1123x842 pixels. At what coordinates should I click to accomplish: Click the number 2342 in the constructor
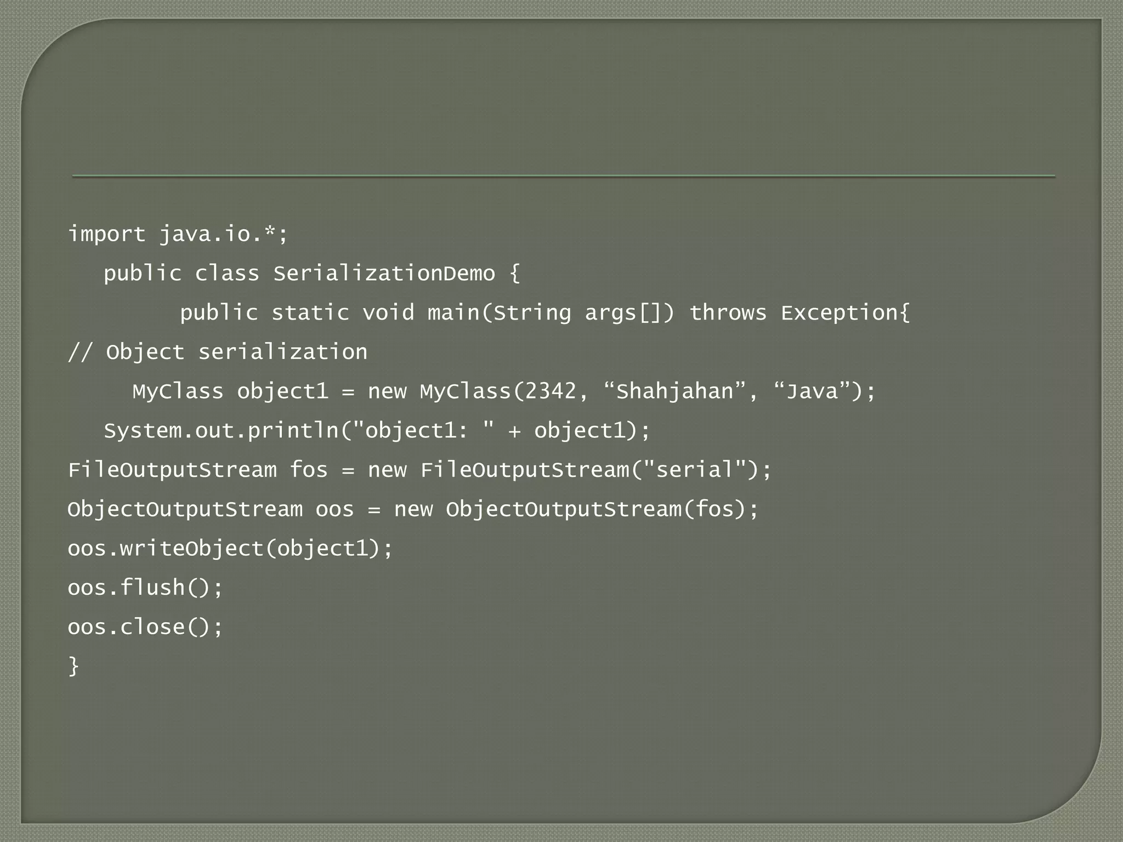pos(551,391)
